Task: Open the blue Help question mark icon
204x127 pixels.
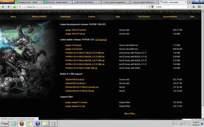Action: [37, 124]
